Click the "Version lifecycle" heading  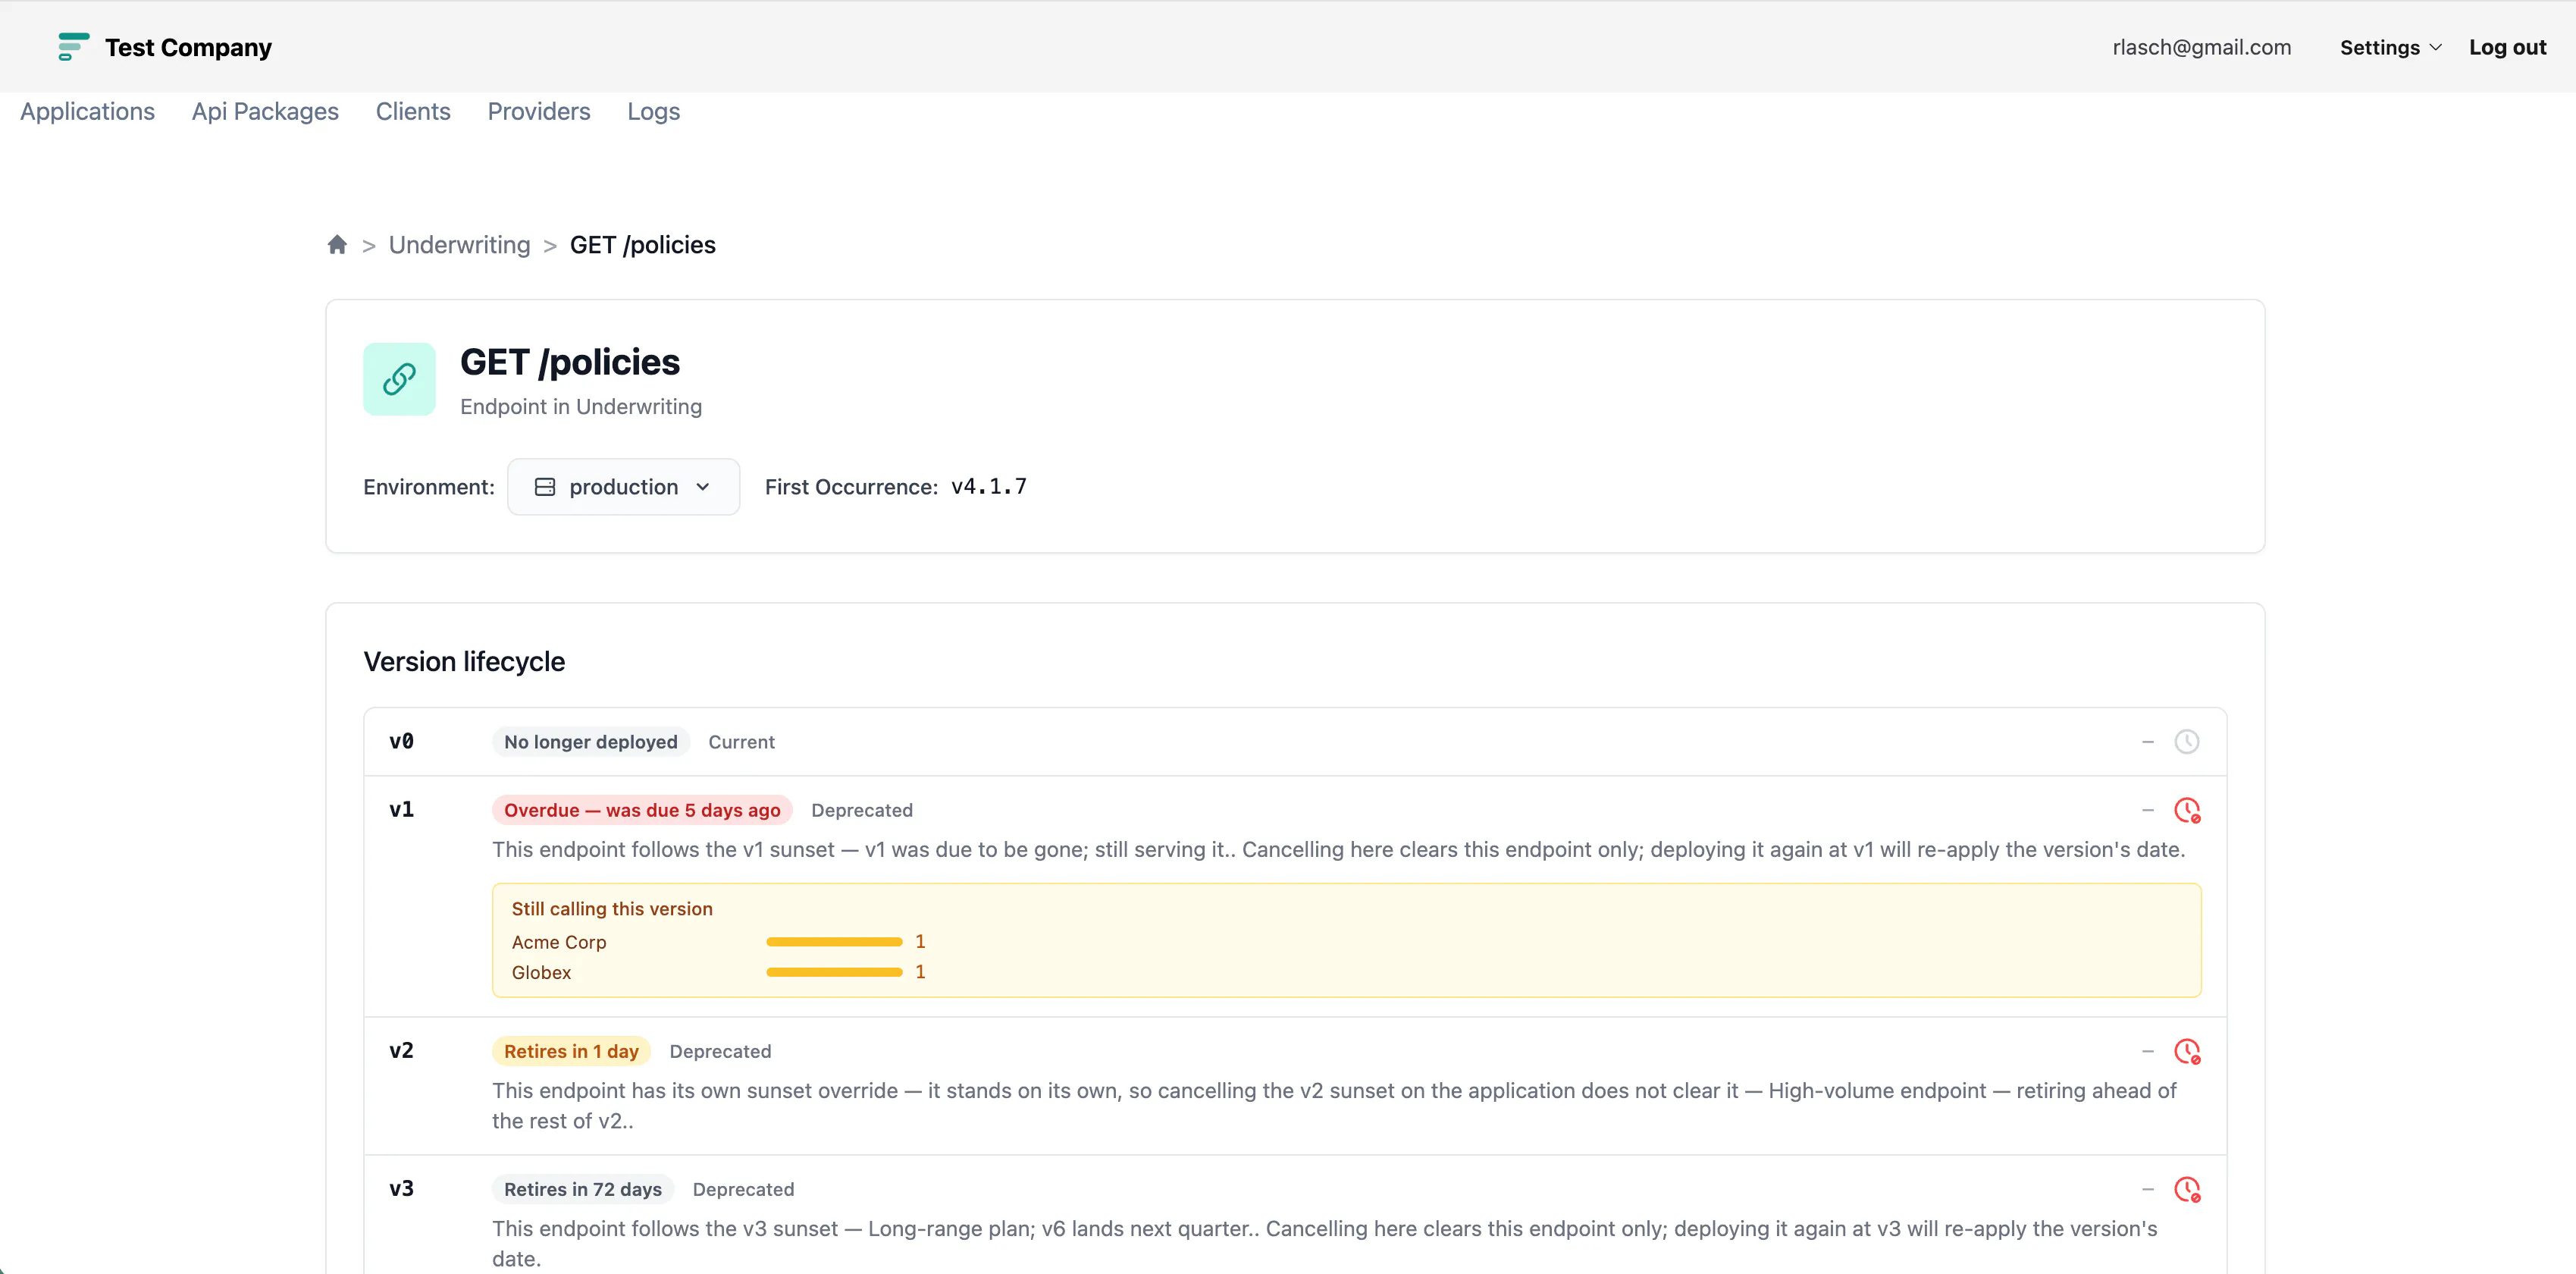464,662
